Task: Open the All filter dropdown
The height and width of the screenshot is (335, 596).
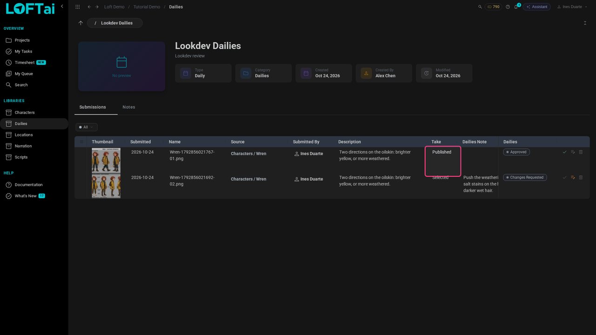Action: tap(86, 127)
